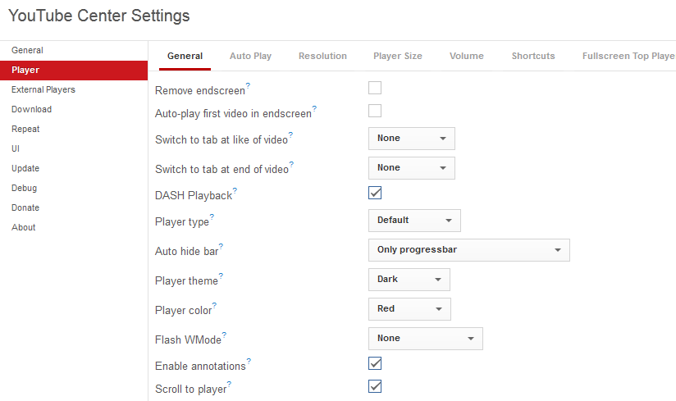This screenshot has height=401, width=676.
Task: Enable Remove endscreen checkbox
Action: [x=375, y=88]
